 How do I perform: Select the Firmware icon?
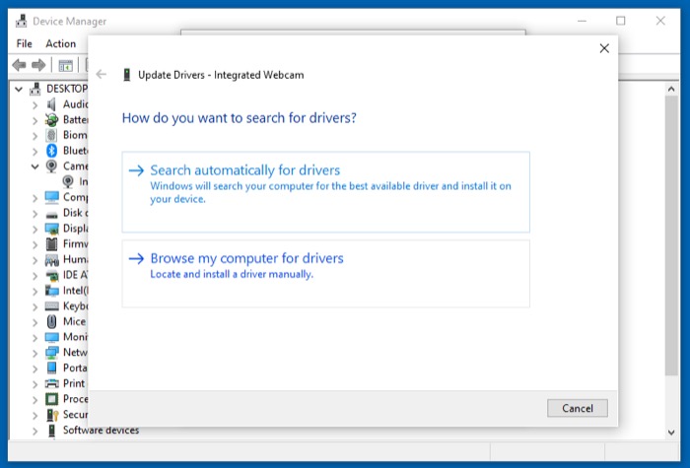click(51, 244)
